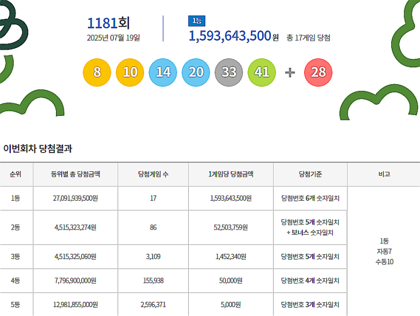This screenshot has height=316, width=420.
Task: Click the 순위 column header
Action: [15, 174]
